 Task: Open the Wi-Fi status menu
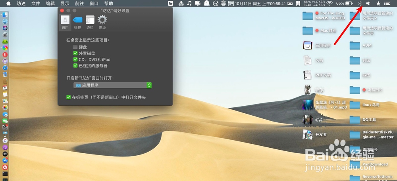pyautogui.click(x=330, y=4)
